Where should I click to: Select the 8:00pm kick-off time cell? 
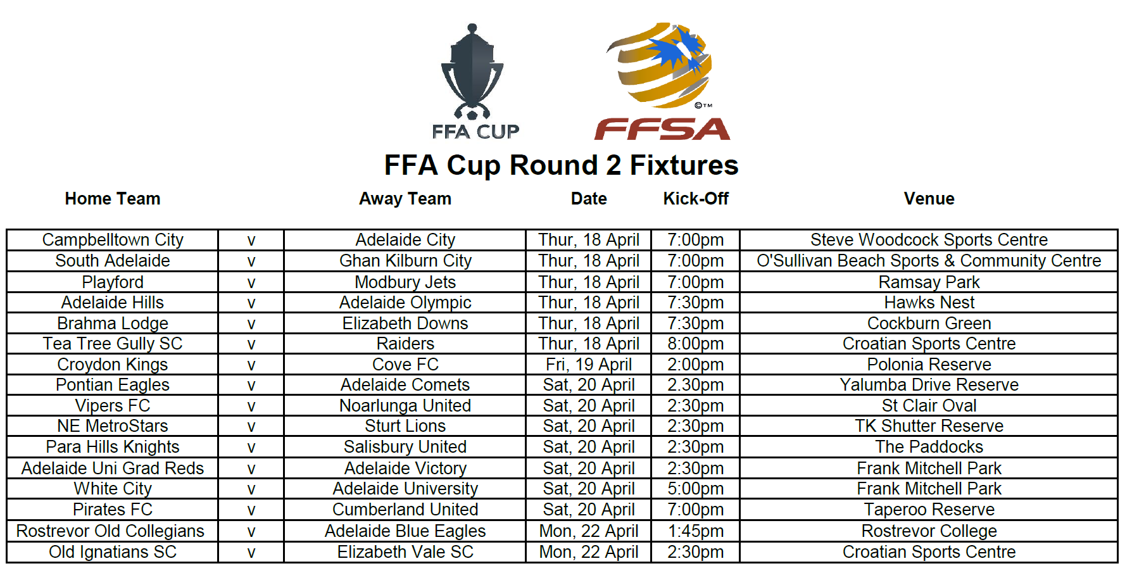(x=696, y=344)
